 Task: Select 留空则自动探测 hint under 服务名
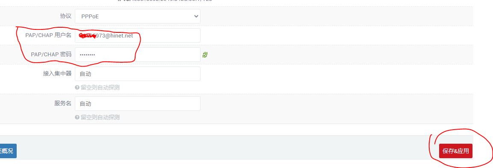pyautogui.click(x=100, y=118)
